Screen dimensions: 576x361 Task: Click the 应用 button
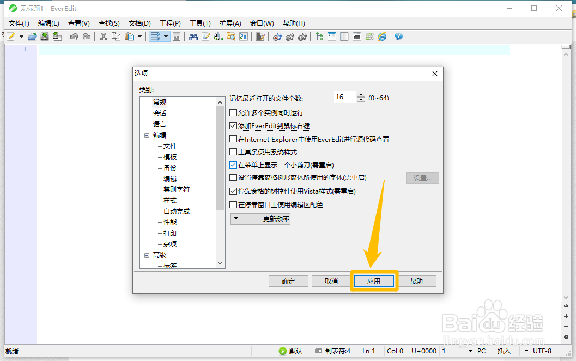click(x=374, y=281)
